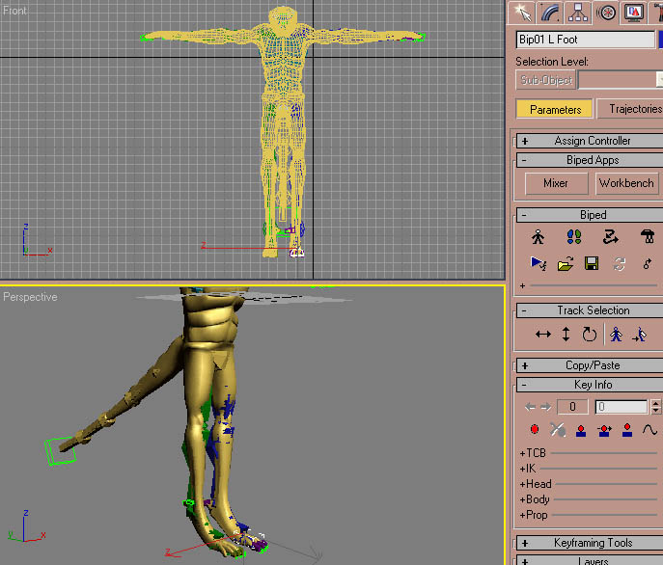Image resolution: width=663 pixels, height=565 pixels.
Task: Expand the Copy/Paste rollout
Action: [x=588, y=365]
